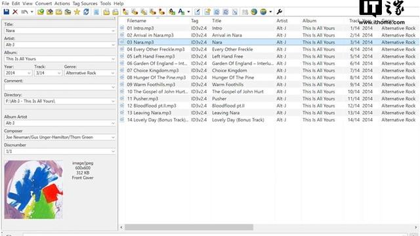Select the file 04 Every Other Freckle.mp3
Viewport: 420px width, 236px height.
tap(156, 49)
